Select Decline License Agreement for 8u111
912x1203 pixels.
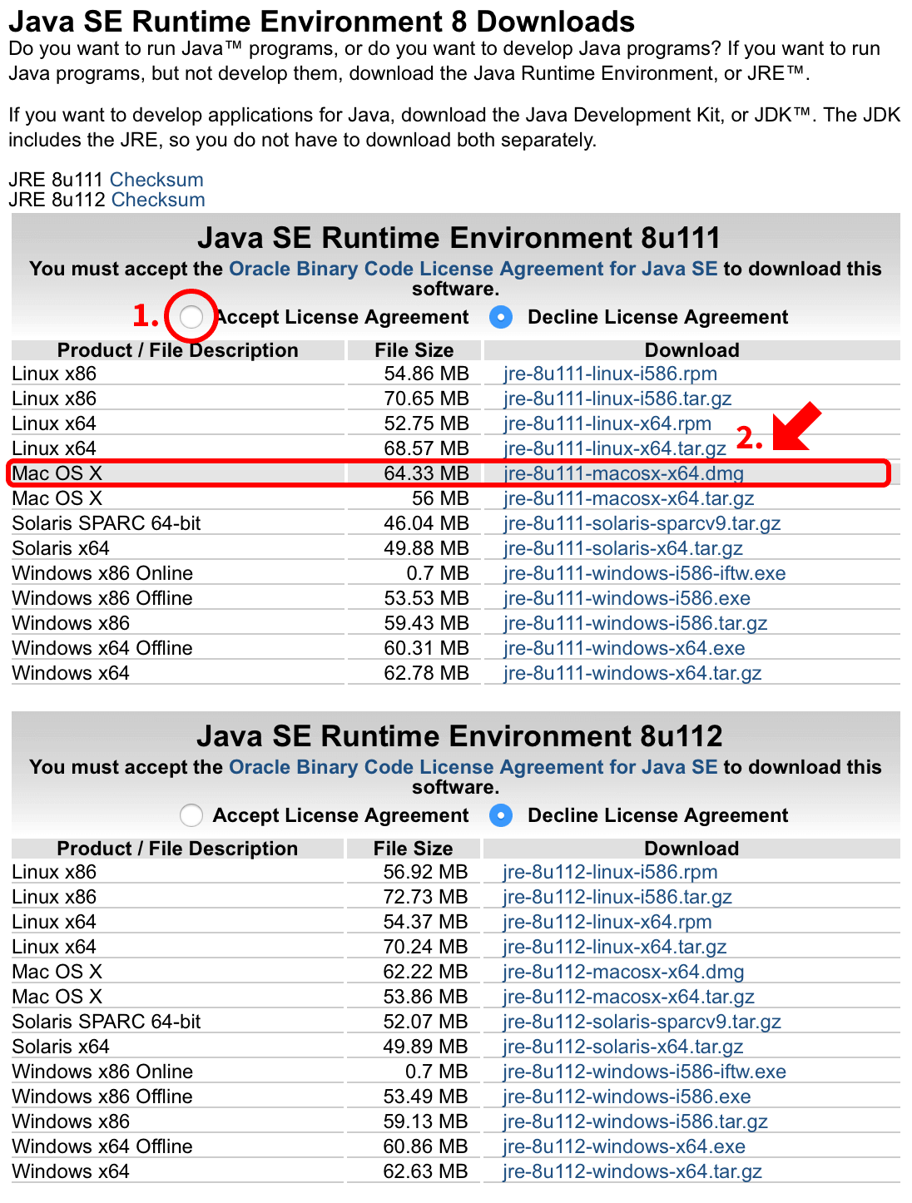click(501, 317)
